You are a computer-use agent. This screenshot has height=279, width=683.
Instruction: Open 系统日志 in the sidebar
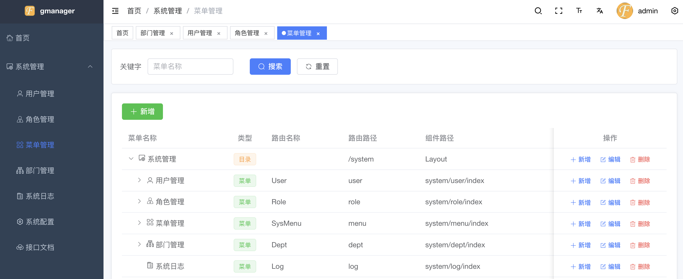click(40, 196)
